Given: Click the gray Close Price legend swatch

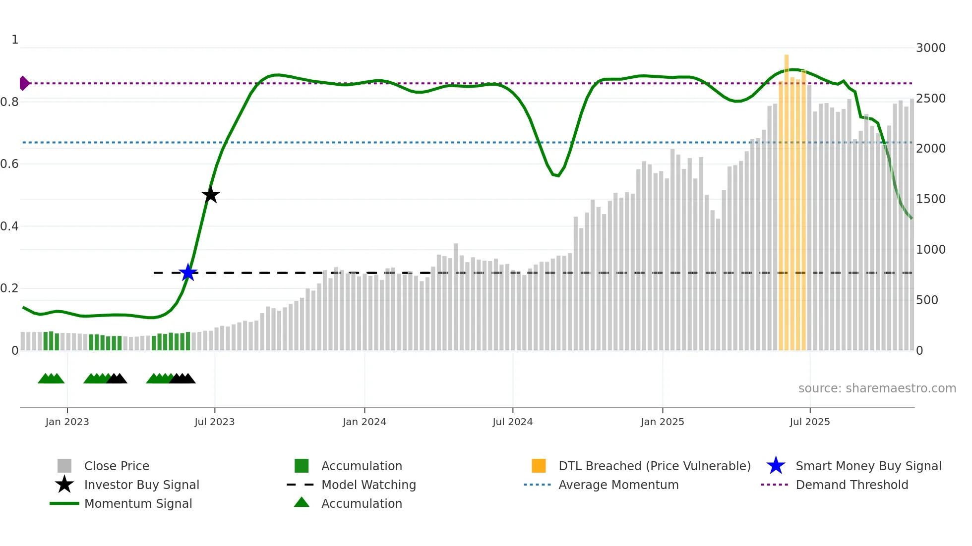Looking at the screenshot, I should 64,466.
